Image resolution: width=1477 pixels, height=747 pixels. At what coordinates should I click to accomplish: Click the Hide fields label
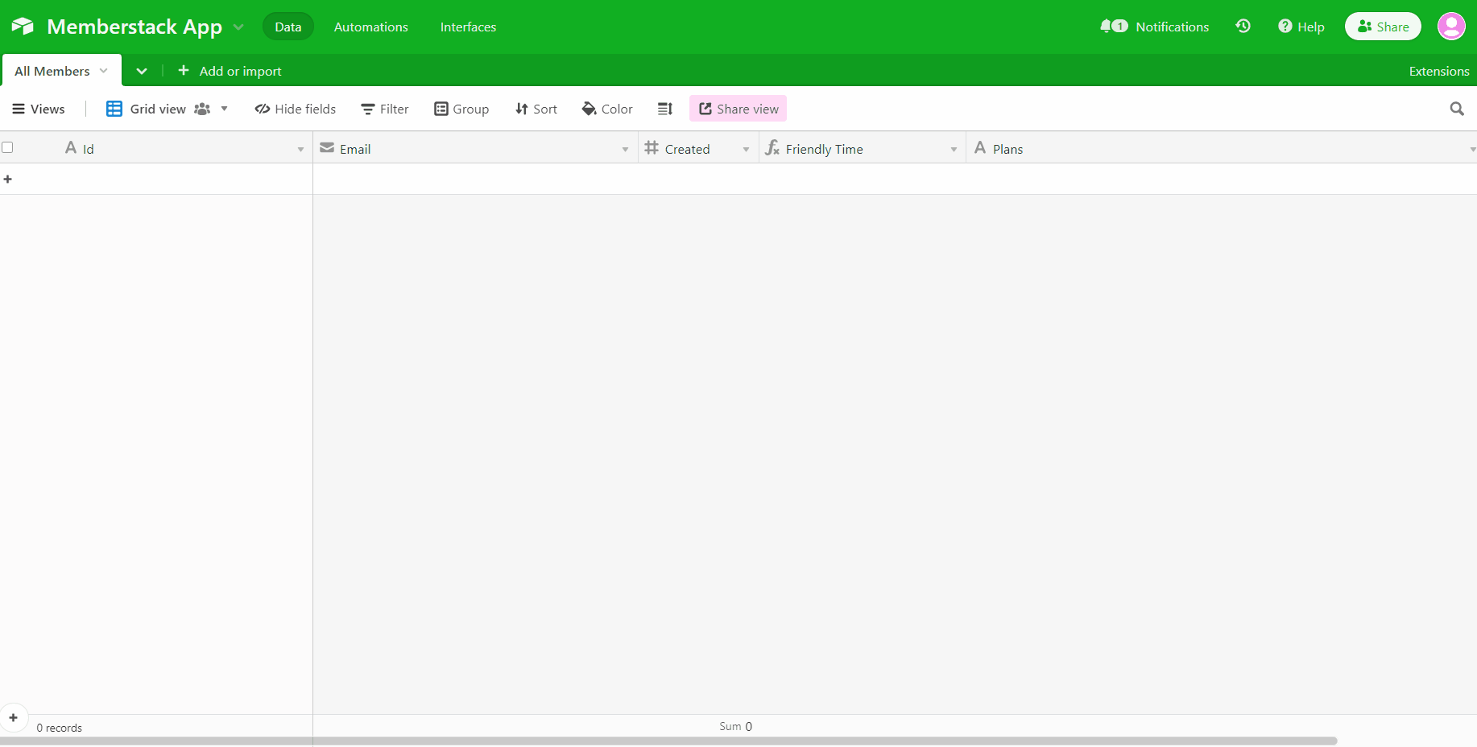305,109
